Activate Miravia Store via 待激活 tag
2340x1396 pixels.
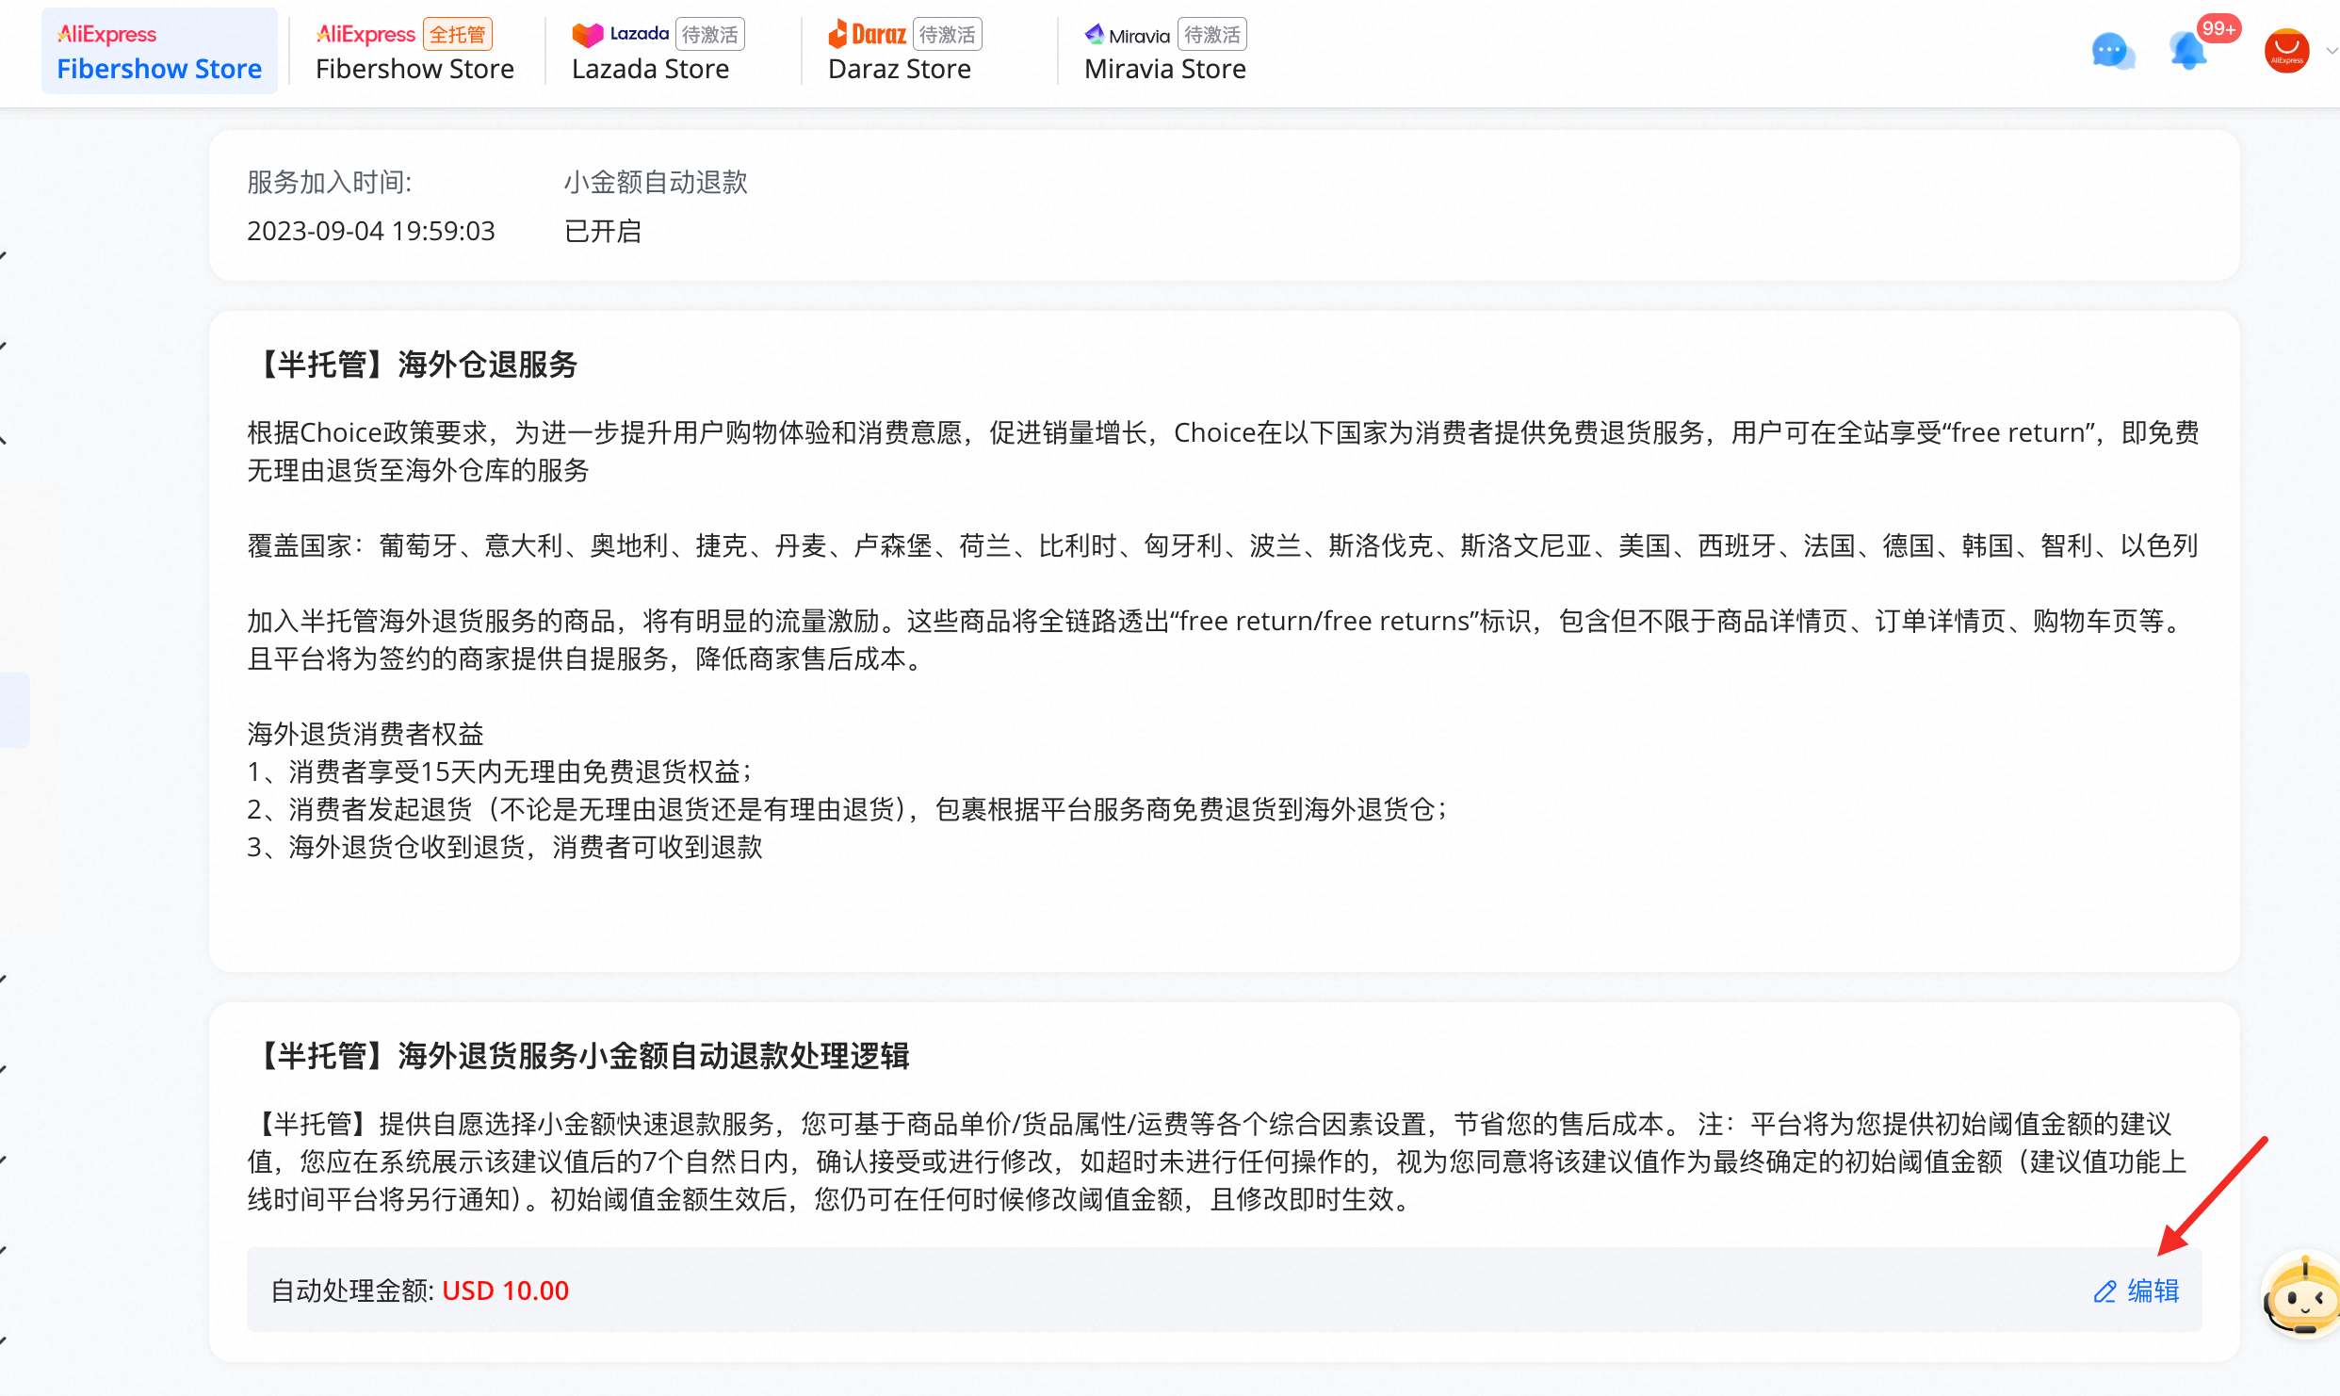pos(1212,34)
